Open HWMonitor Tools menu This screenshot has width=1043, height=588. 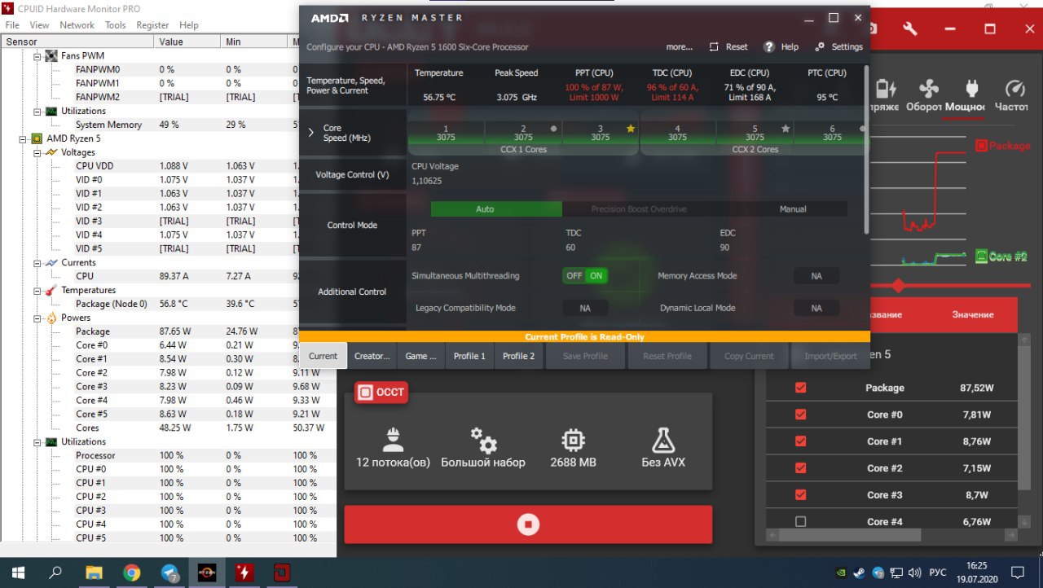(x=115, y=25)
